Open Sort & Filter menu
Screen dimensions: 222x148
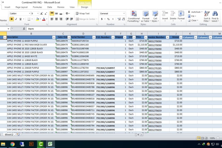tap(207, 16)
